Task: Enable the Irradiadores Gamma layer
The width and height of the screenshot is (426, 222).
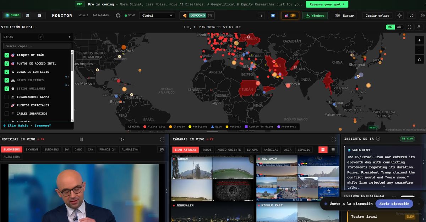Action: [x=6, y=97]
